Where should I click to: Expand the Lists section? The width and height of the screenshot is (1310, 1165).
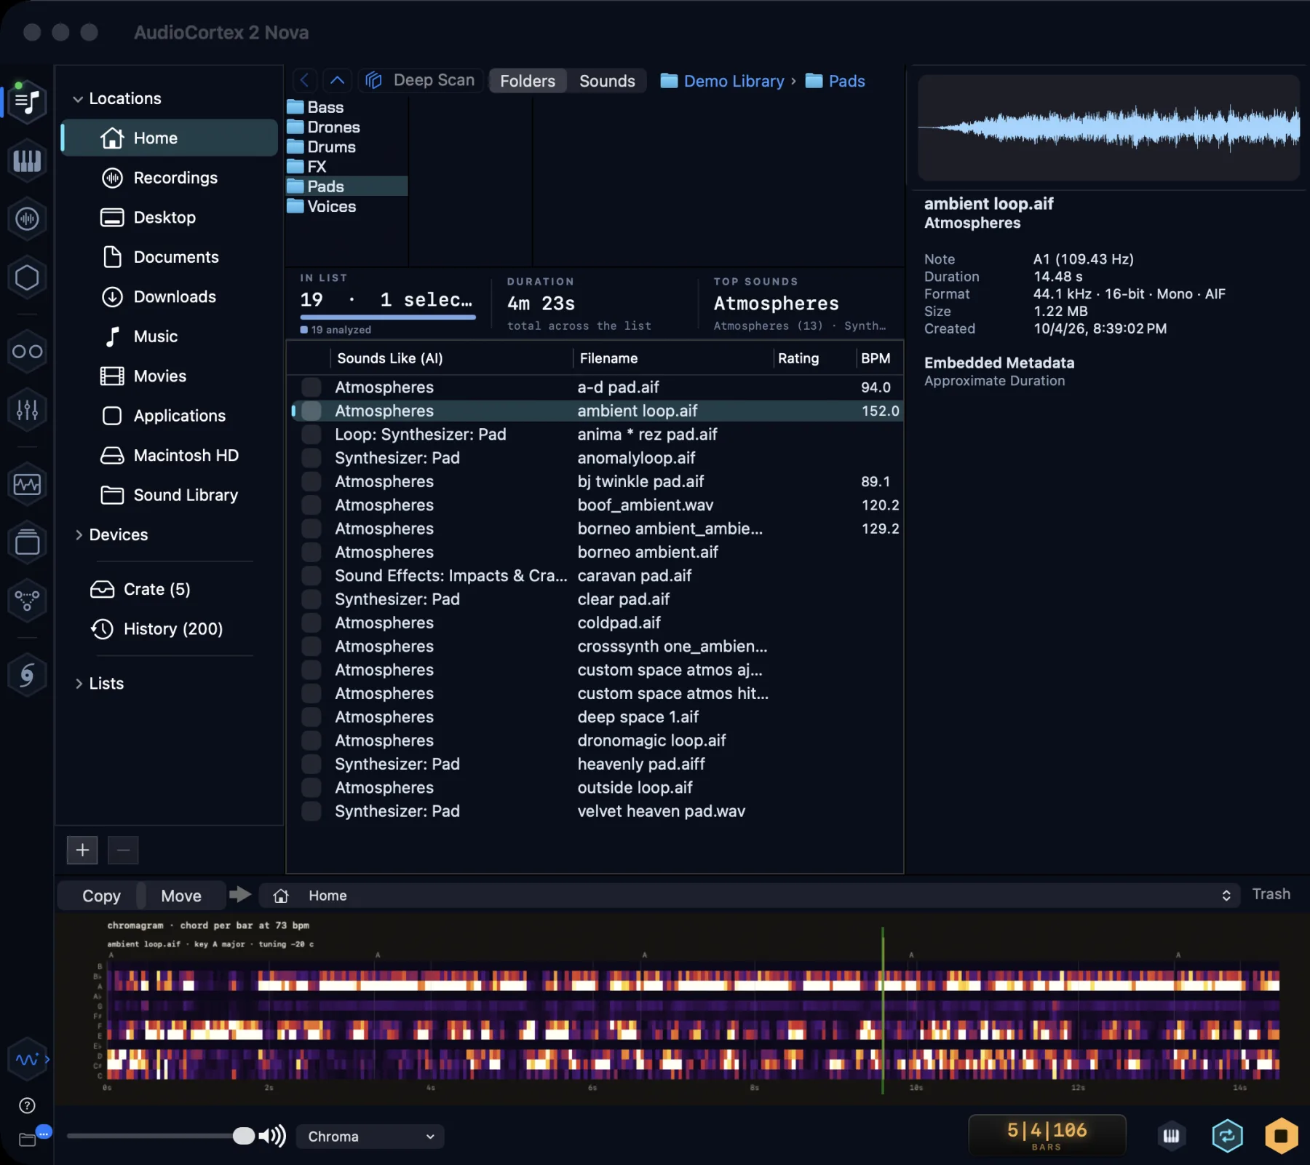[78, 684]
